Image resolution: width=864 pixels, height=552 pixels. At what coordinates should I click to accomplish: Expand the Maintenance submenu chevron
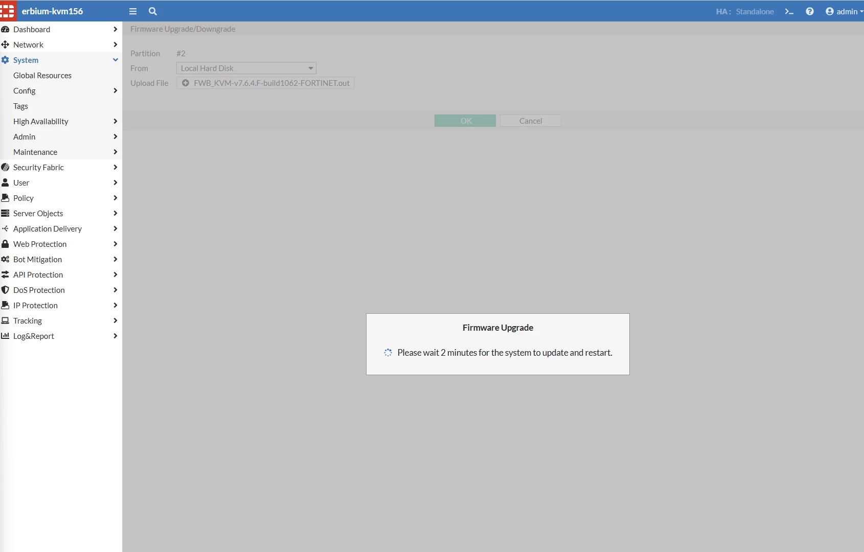[x=115, y=152]
